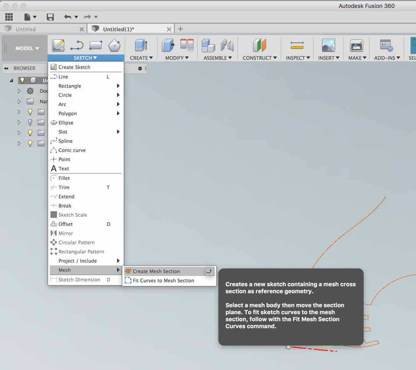Click the Undo arrow icon
Image resolution: width=416 pixels, height=370 pixels.
[x=67, y=17]
